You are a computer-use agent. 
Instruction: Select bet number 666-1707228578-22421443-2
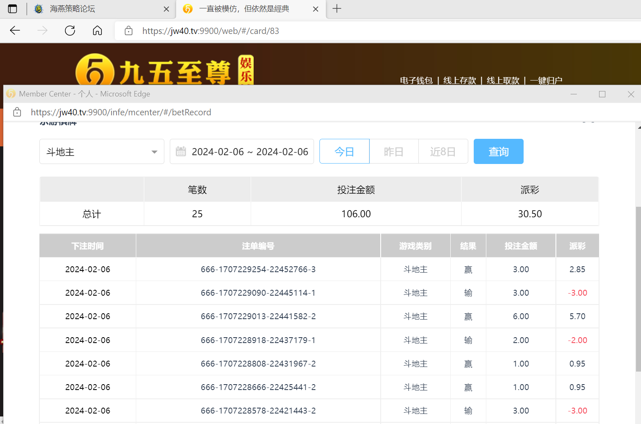pyautogui.click(x=258, y=411)
